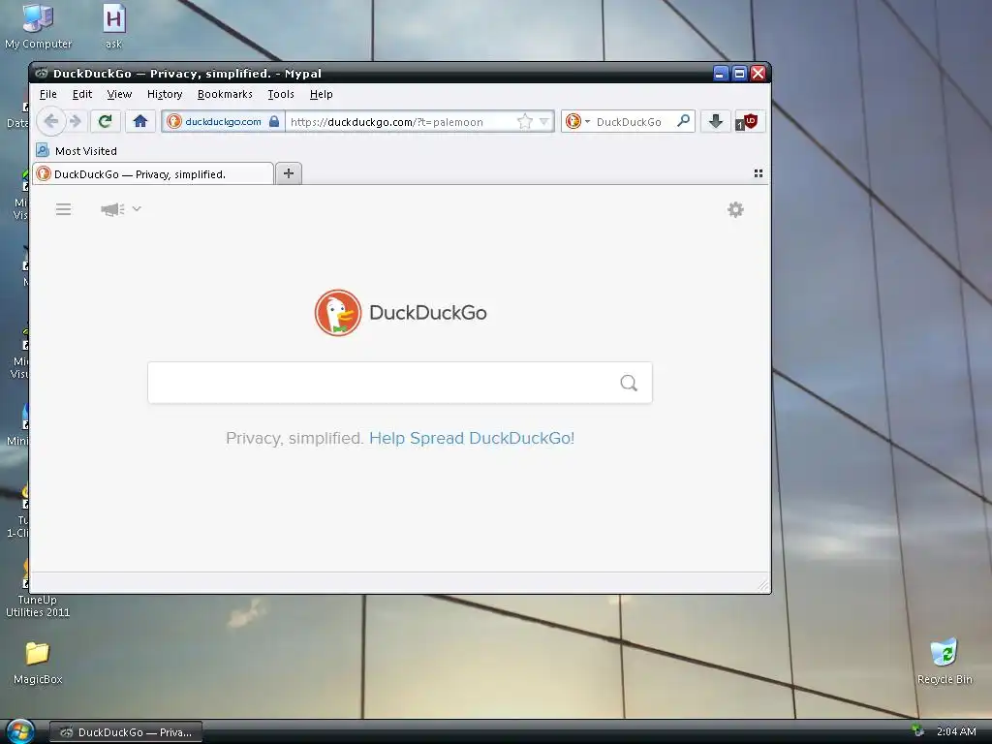992x744 pixels.
Task: Open the View menu
Action: (119, 94)
